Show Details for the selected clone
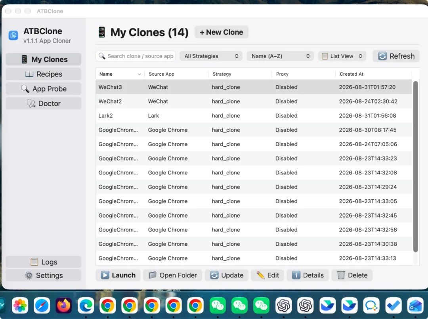The image size is (428, 319). (x=308, y=275)
